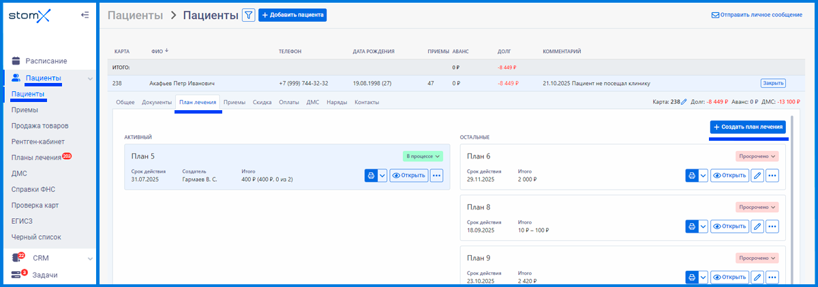Click the patient filter funnel icon
Viewport: 818px width, 287px height.
(x=249, y=15)
